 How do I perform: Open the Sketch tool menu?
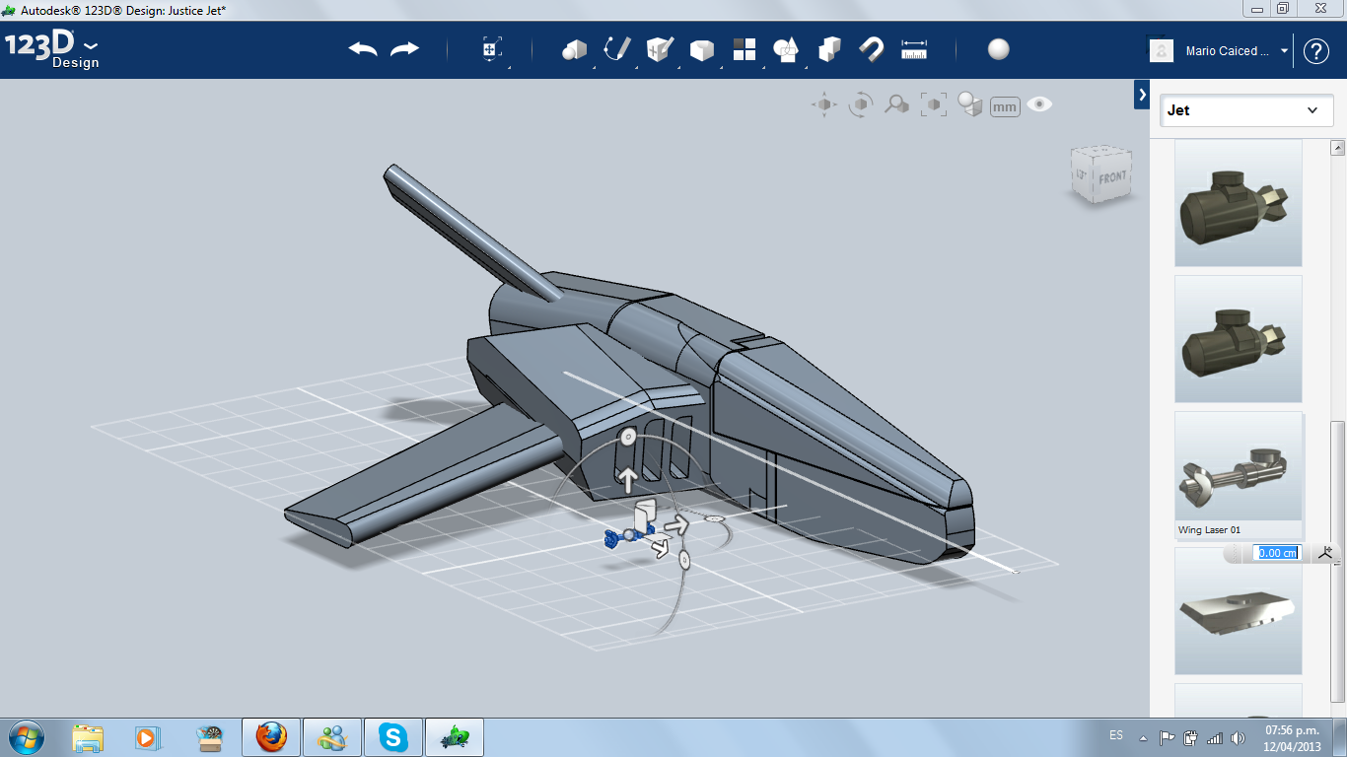tap(617, 49)
